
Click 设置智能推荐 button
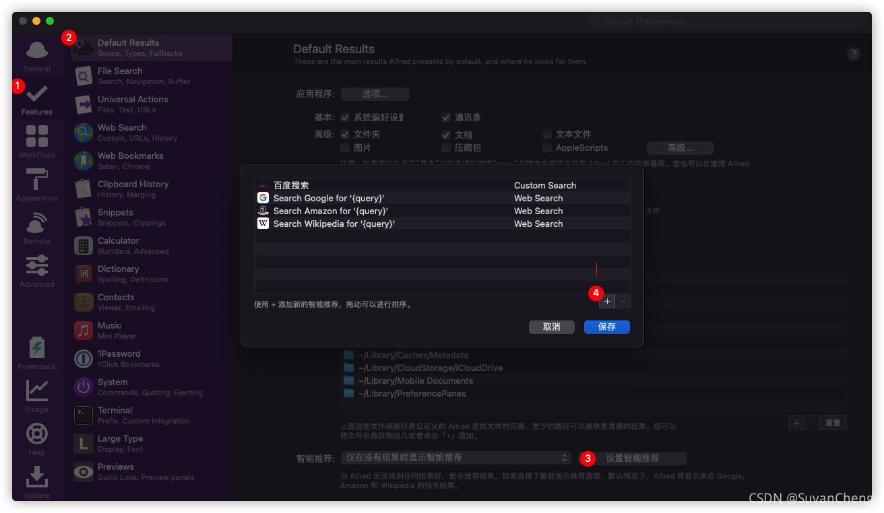coord(632,458)
